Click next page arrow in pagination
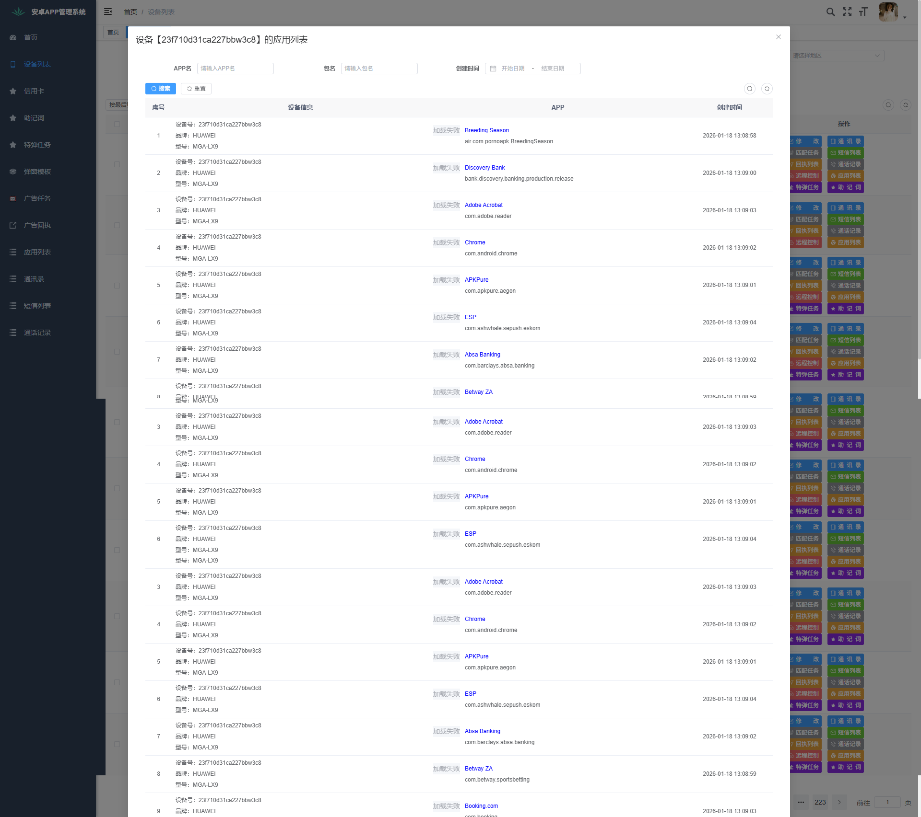Viewport: 921px width, 817px height. pos(839,802)
